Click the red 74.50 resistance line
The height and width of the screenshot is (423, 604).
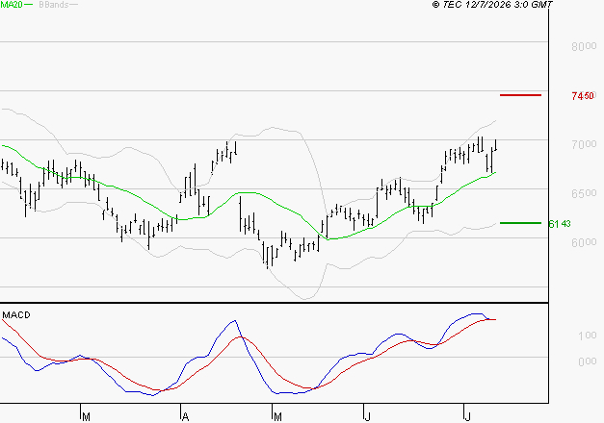coord(520,95)
